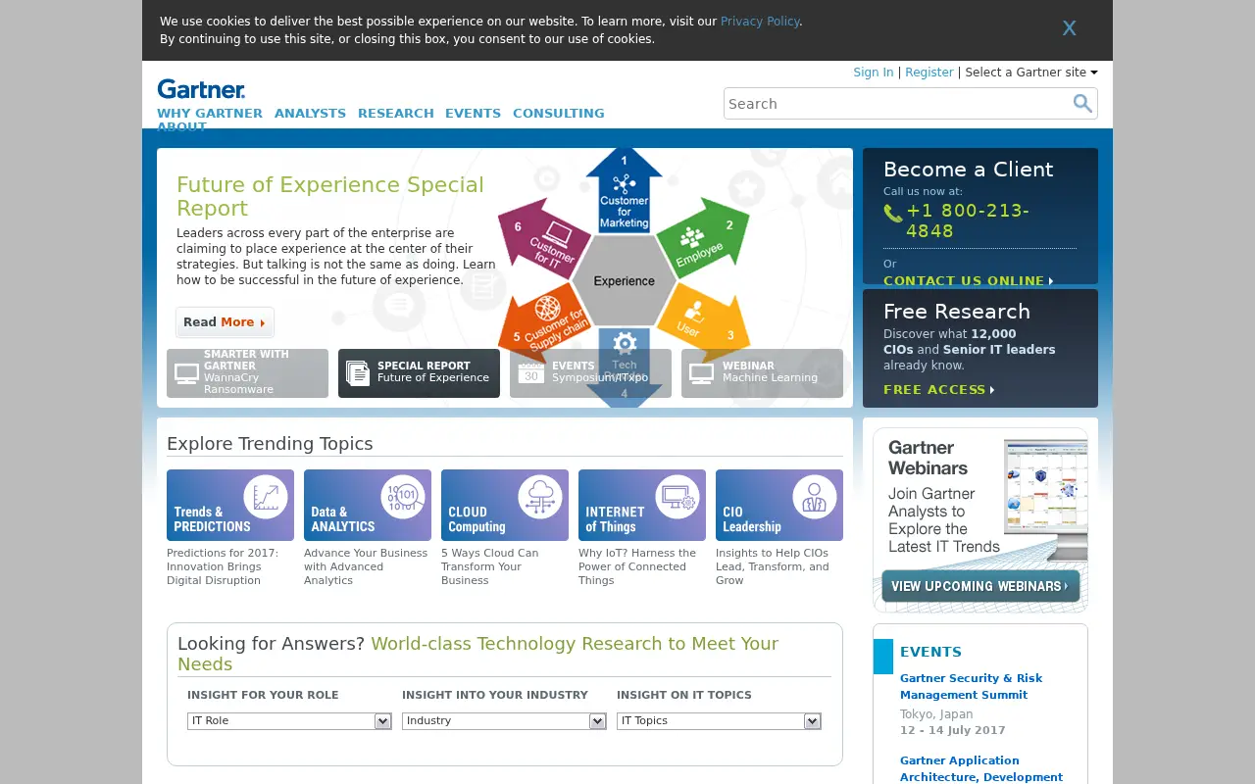Open Why IoT? Harness the Power link
The image size is (1255, 784).
click(x=637, y=566)
